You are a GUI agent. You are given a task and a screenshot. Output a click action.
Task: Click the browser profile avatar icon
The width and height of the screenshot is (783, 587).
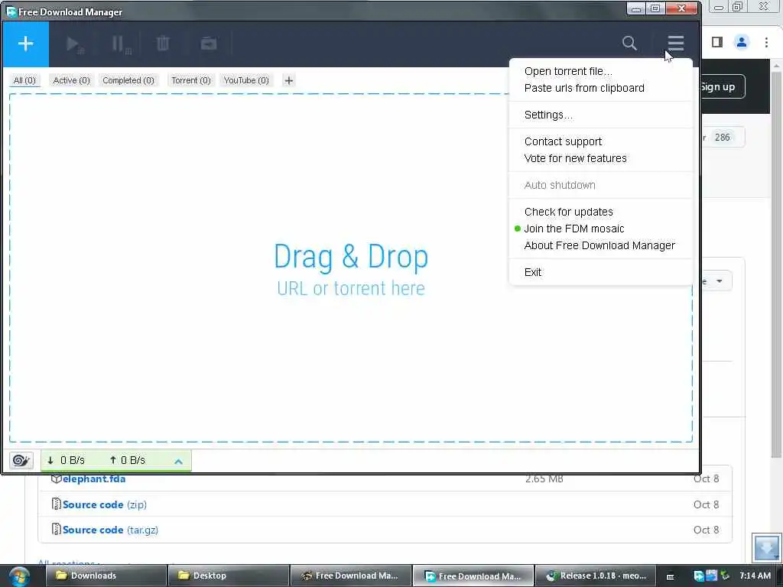(742, 43)
